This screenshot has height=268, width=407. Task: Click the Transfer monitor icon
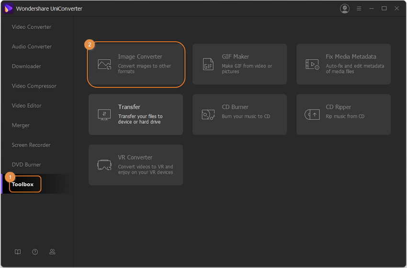(x=104, y=114)
